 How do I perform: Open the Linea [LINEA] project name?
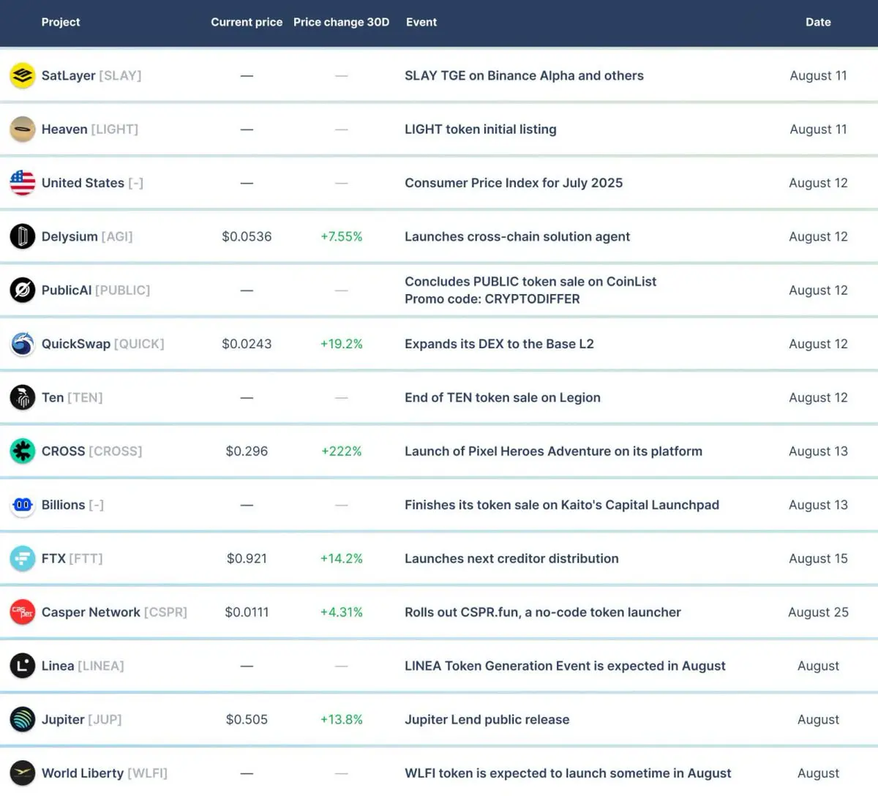click(83, 666)
